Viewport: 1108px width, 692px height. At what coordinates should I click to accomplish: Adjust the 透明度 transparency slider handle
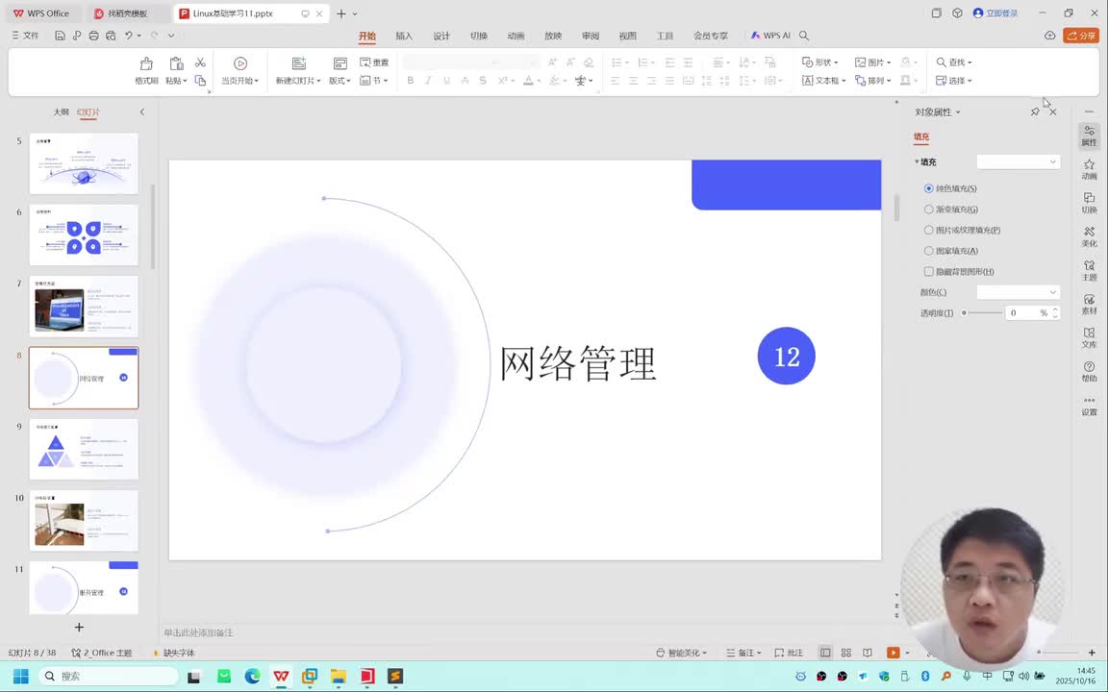964,312
